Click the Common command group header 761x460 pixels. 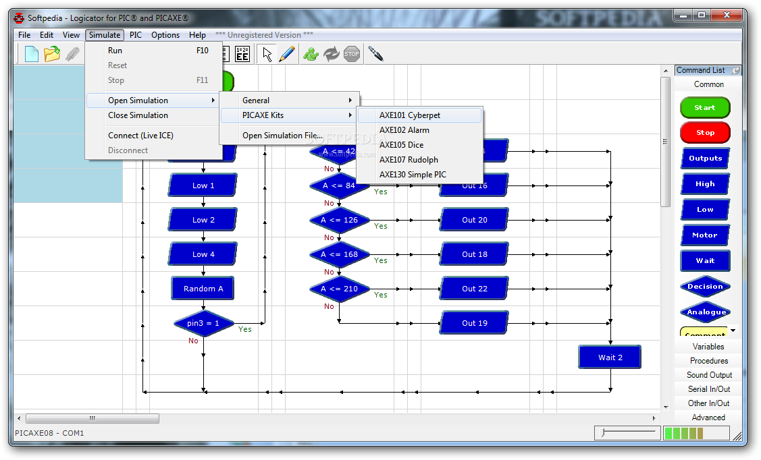click(708, 84)
